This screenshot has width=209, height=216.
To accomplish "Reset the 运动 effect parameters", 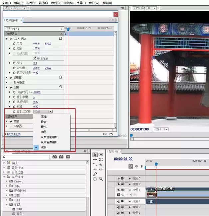I will coord(61,38).
